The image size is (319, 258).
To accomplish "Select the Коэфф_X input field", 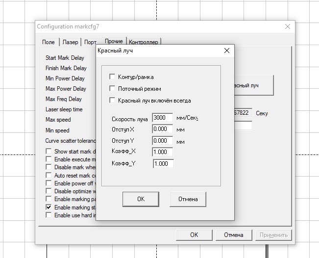I will click(x=163, y=152).
